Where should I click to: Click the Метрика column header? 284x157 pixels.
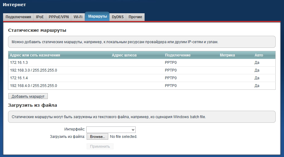tap(227, 55)
